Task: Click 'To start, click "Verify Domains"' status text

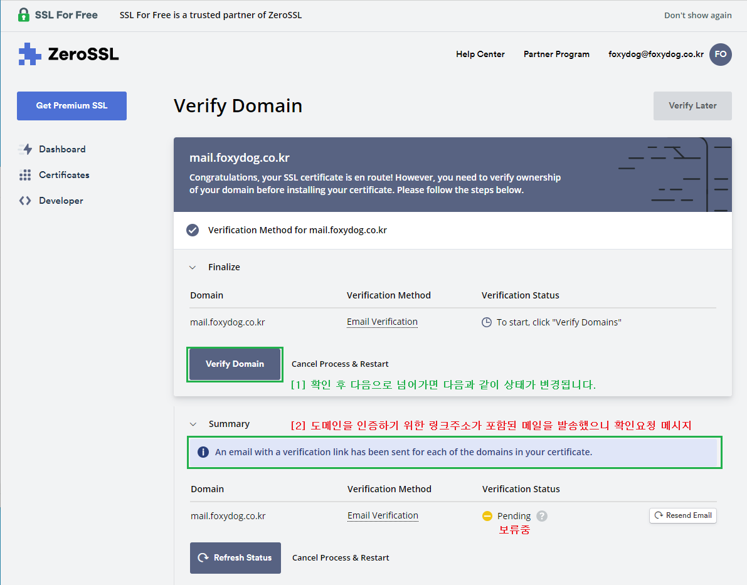Action: tap(559, 322)
